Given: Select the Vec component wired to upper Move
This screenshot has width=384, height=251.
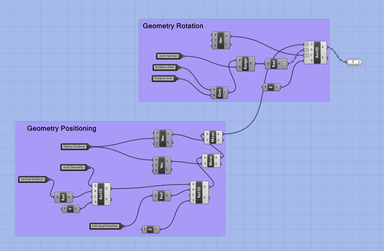Looking at the screenshot, I should 163,138.
